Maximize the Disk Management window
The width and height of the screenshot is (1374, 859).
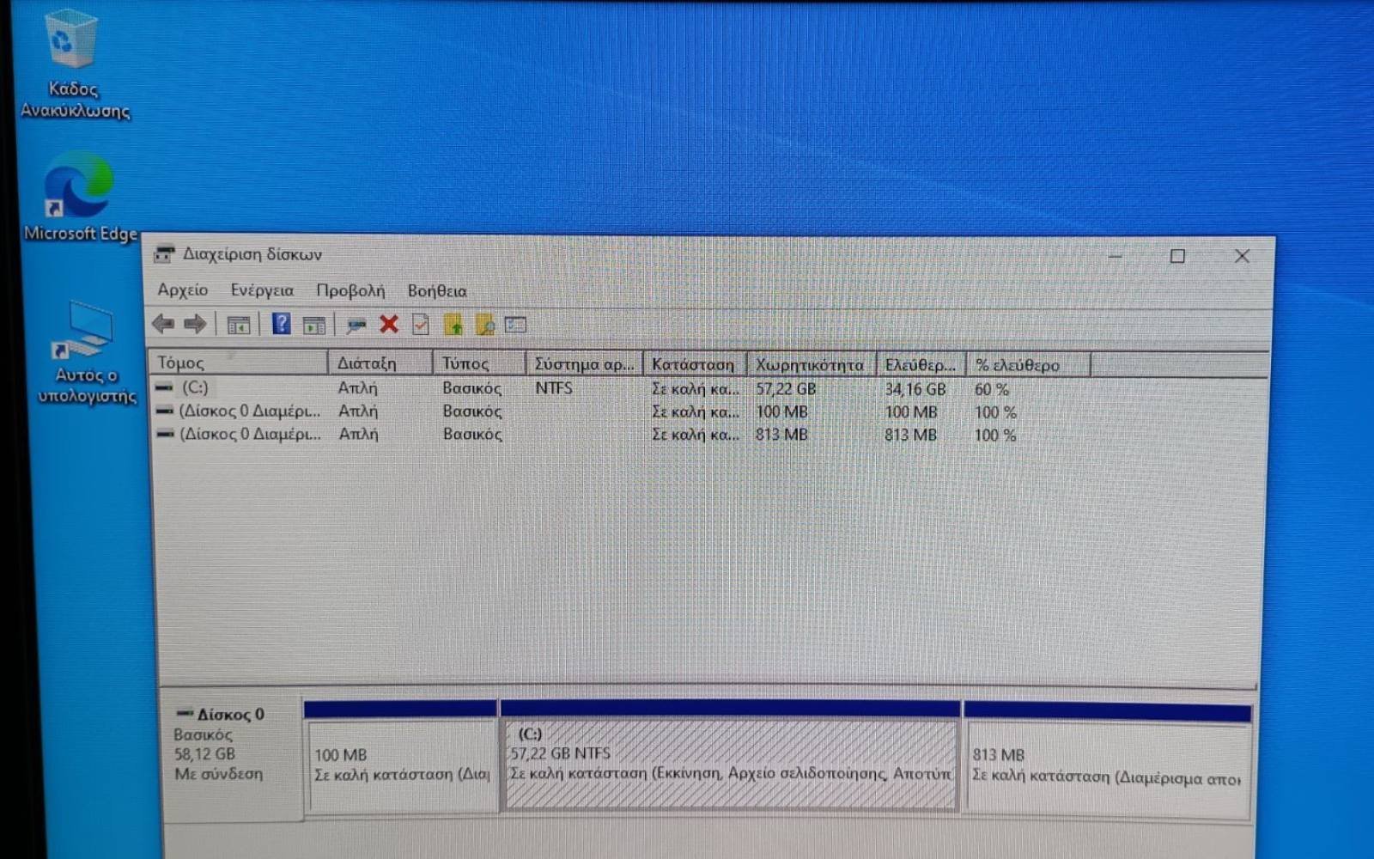pos(1178,256)
